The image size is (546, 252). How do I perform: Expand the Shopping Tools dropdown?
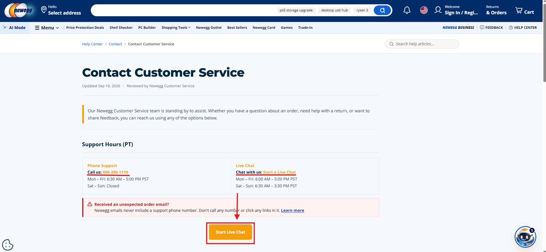coord(176,28)
